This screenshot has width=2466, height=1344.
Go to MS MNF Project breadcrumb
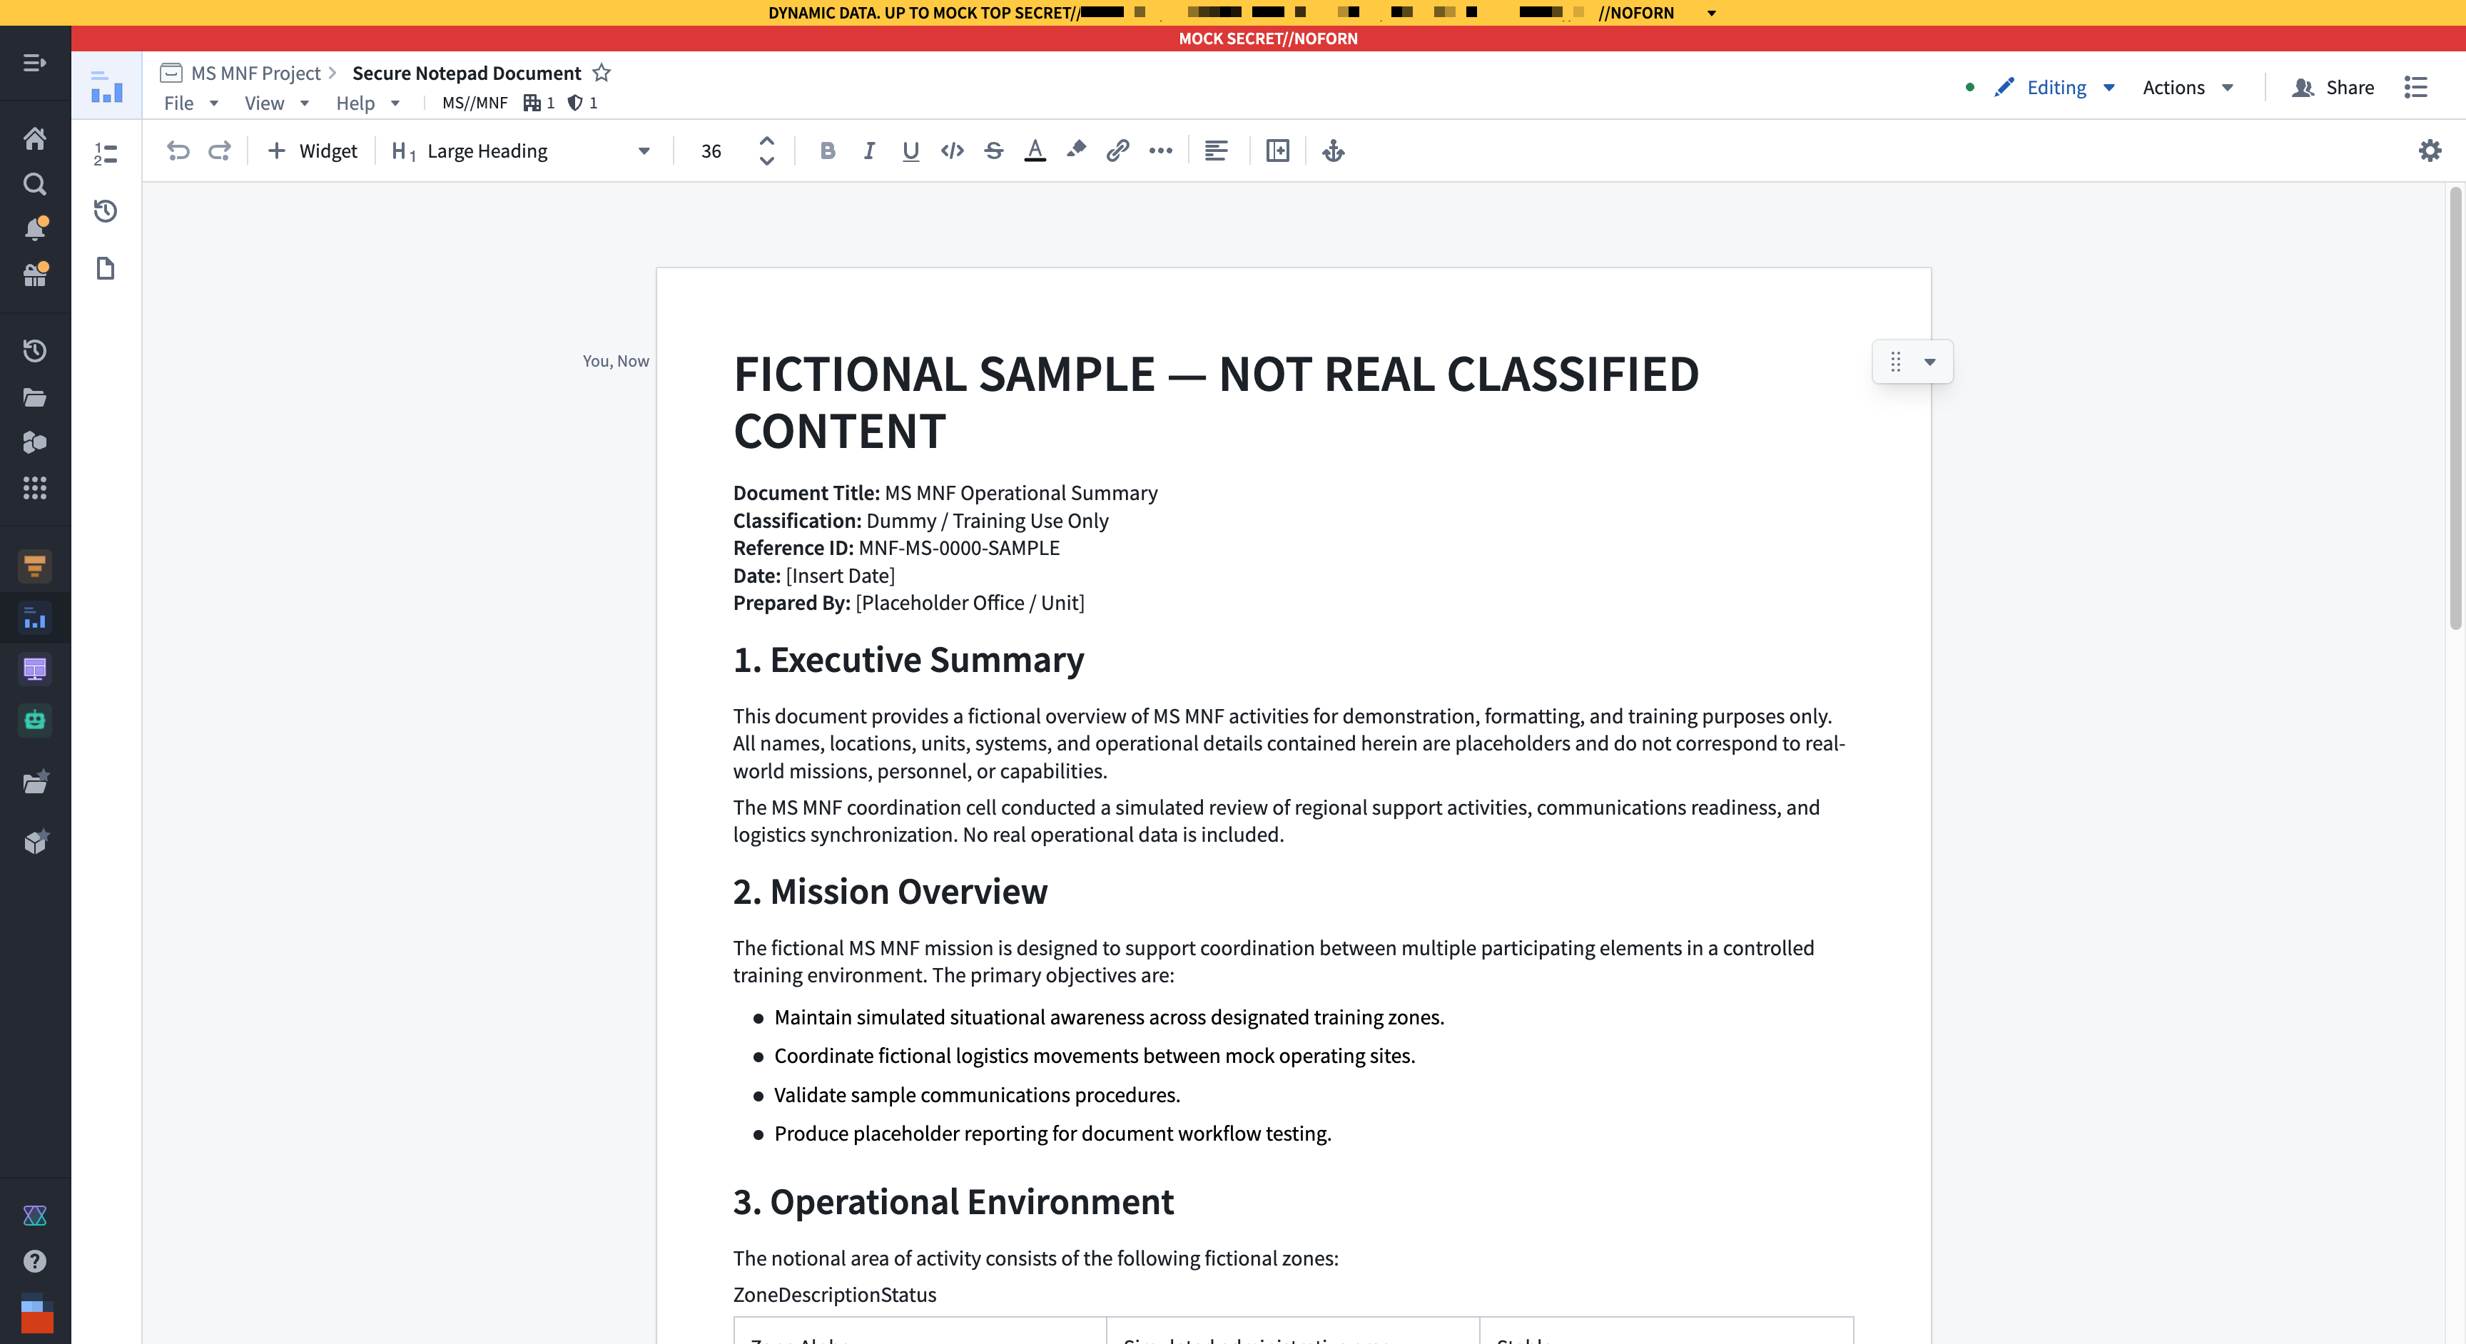(x=255, y=73)
